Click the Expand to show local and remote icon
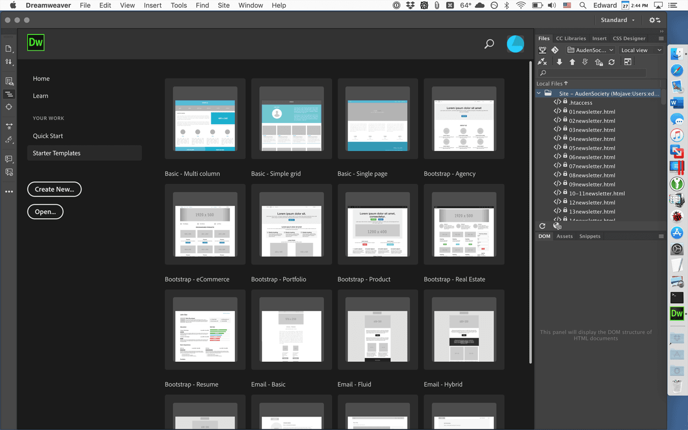Screen dimensions: 688x430 pyautogui.click(x=627, y=62)
